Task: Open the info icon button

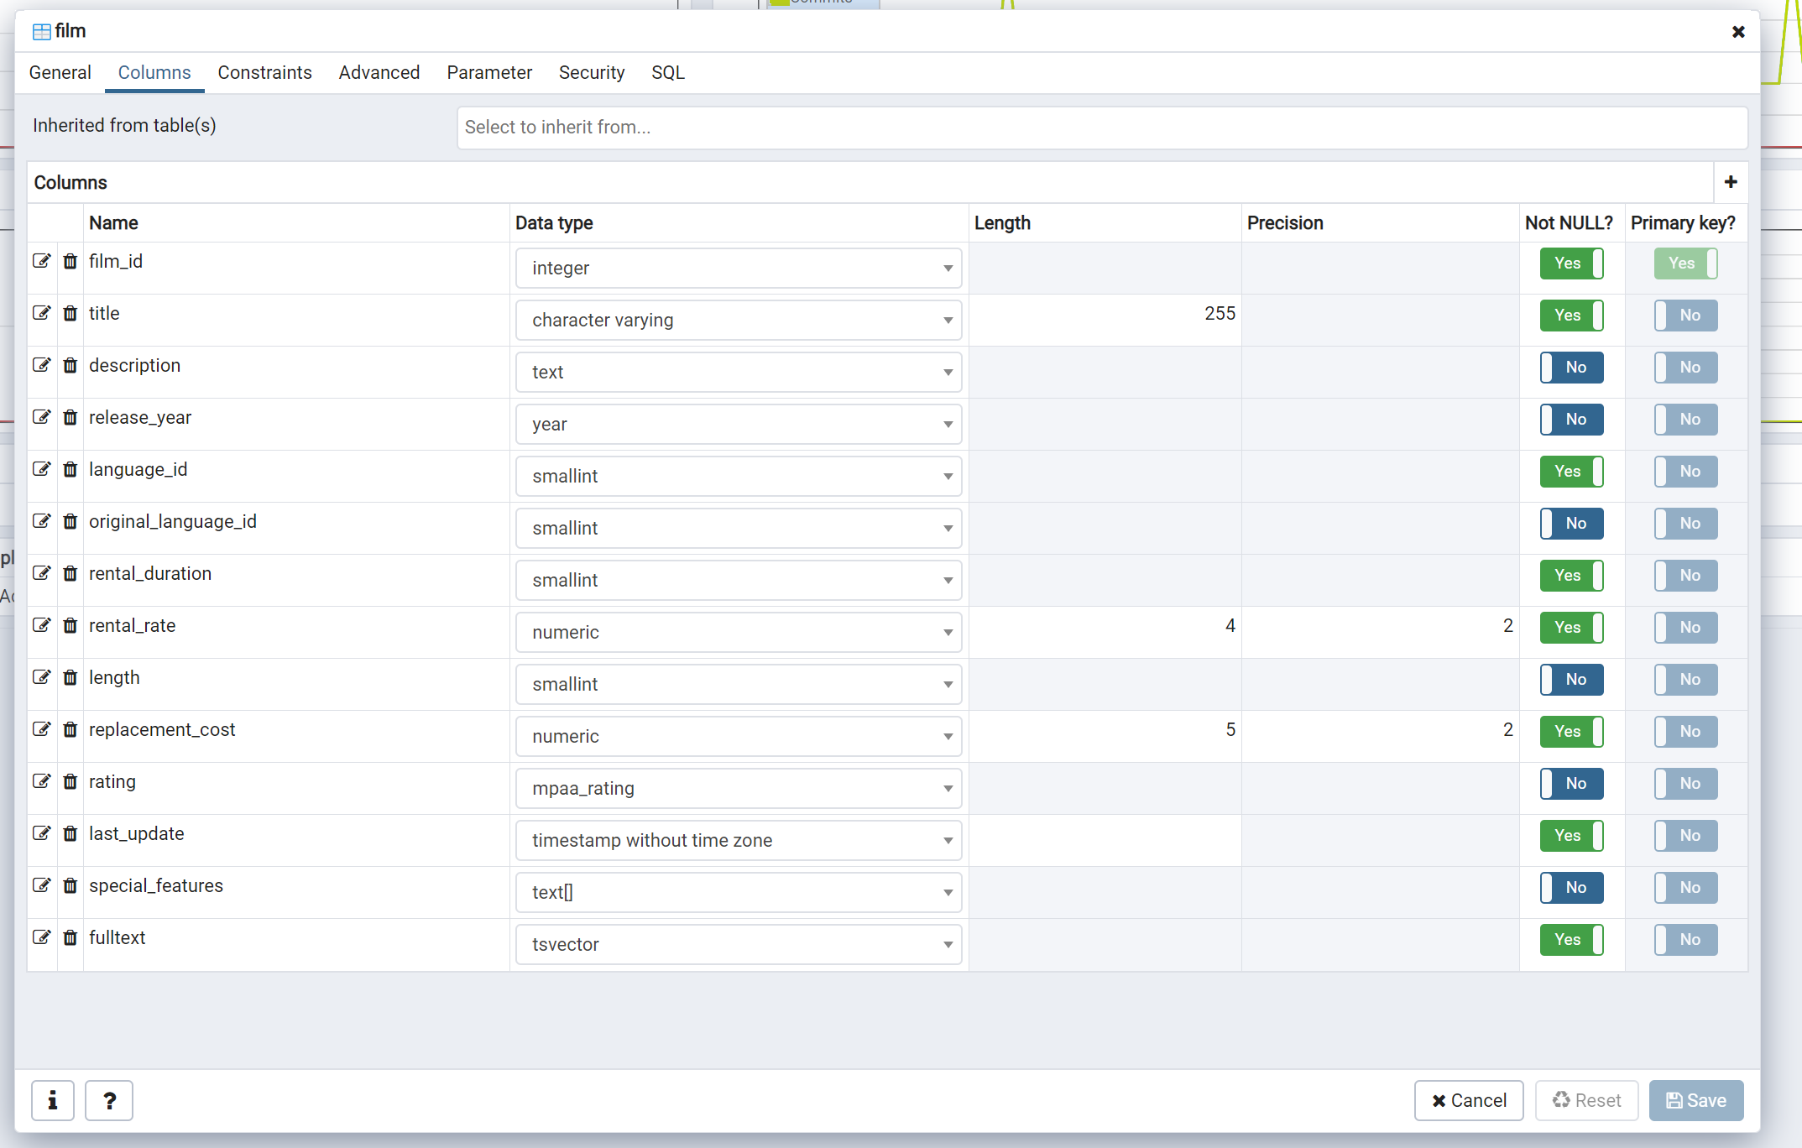Action: (53, 1100)
